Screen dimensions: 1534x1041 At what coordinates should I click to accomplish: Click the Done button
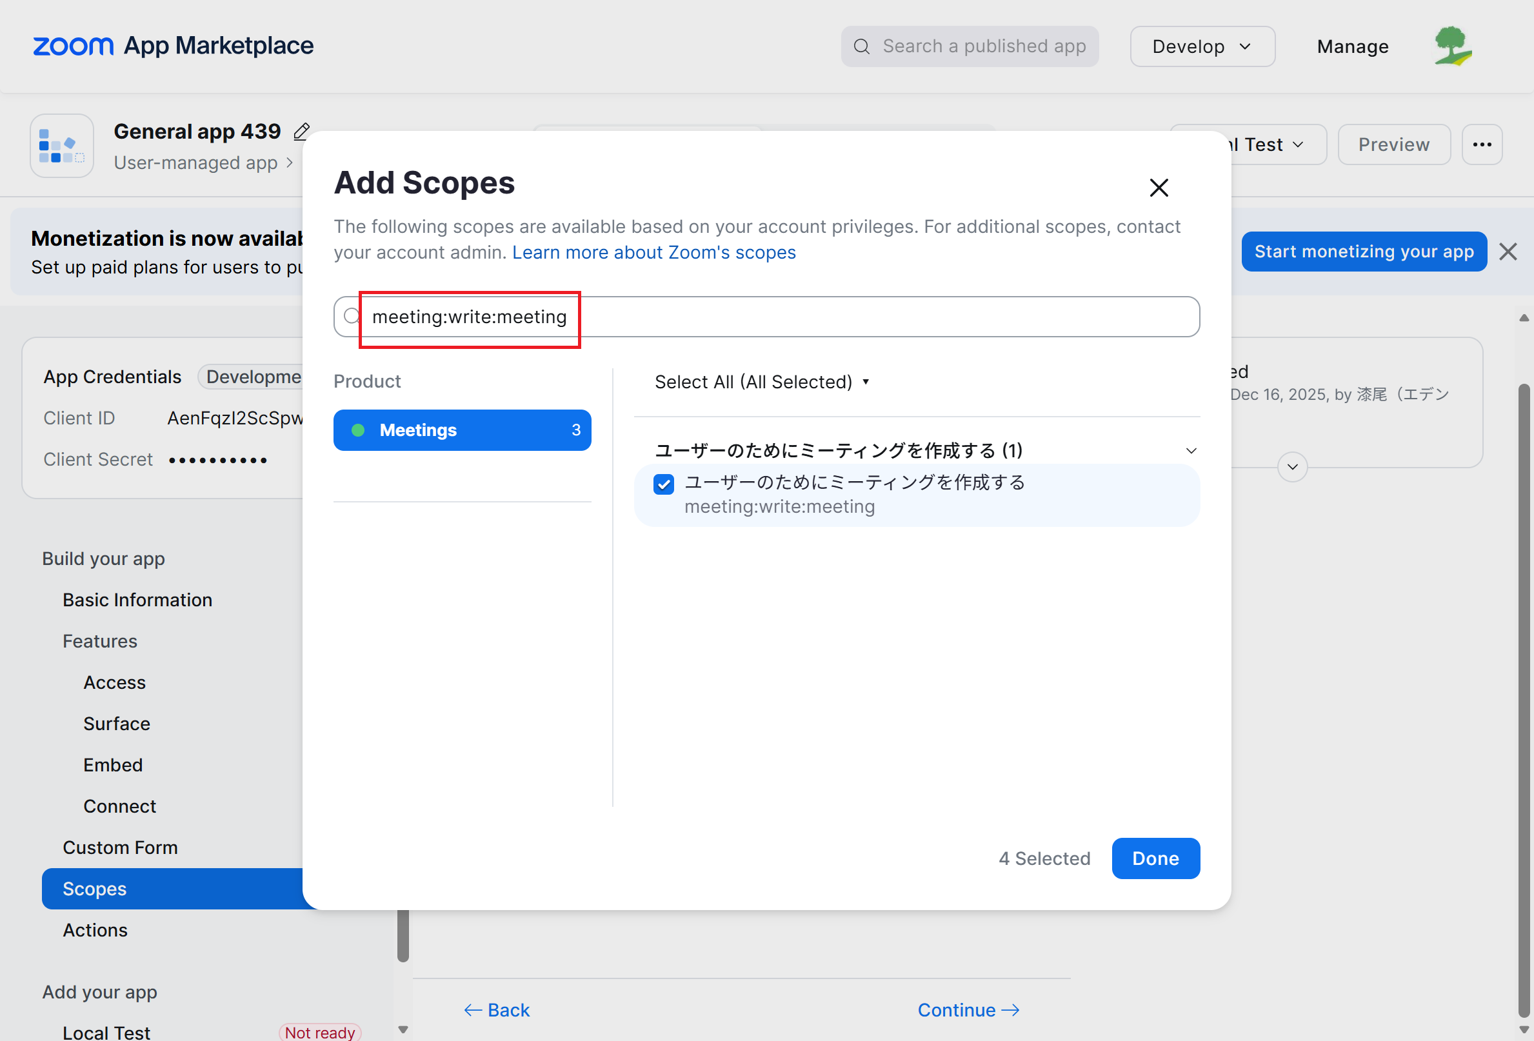pyautogui.click(x=1155, y=858)
